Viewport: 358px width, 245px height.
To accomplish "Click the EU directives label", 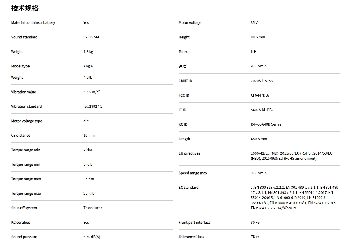I will (189, 153).
